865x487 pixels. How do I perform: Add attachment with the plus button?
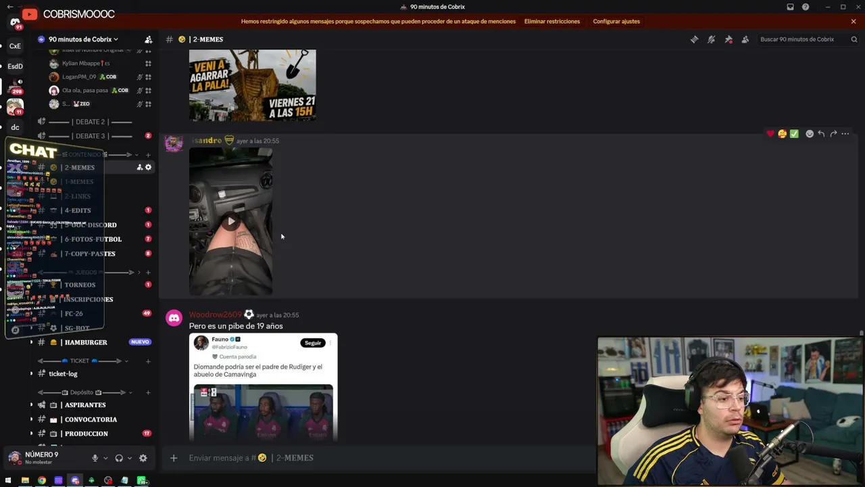174,458
